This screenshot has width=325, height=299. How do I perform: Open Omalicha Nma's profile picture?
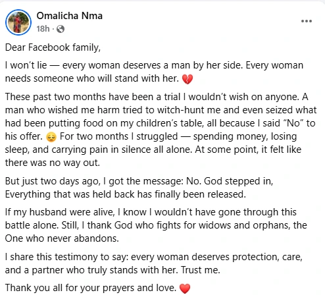(18, 22)
